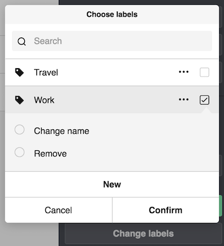224x246 pixels.
Task: Cancel the label selection dialog
Action: [x=58, y=210]
